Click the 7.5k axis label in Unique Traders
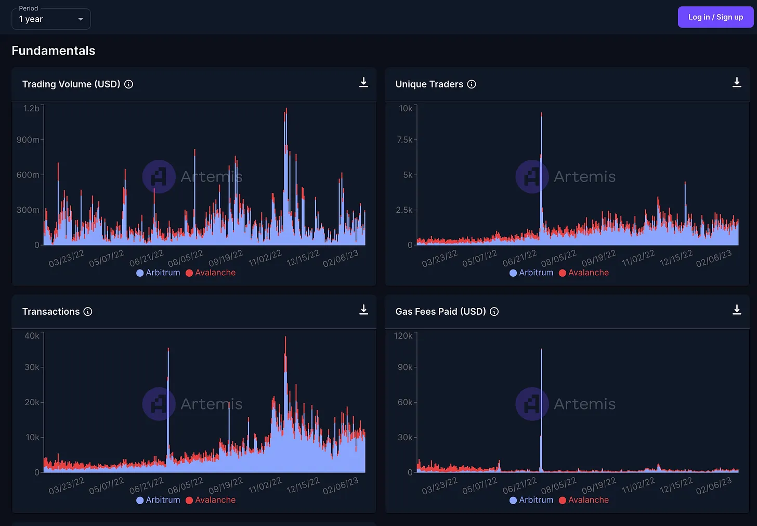This screenshot has height=526, width=757. point(404,140)
